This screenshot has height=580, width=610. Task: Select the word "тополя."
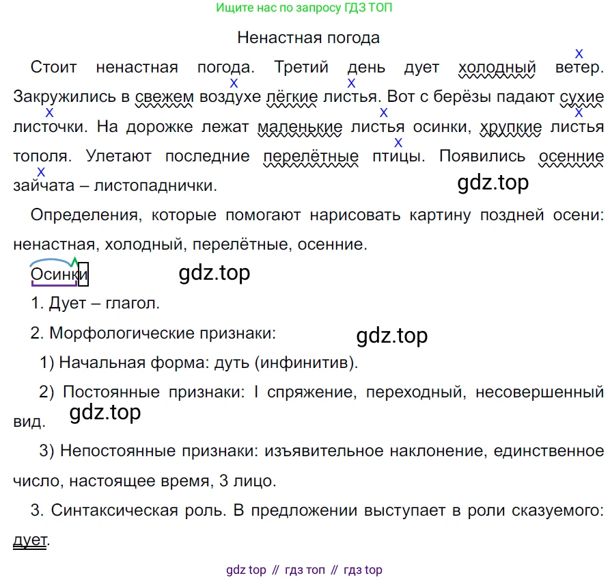tap(43, 156)
